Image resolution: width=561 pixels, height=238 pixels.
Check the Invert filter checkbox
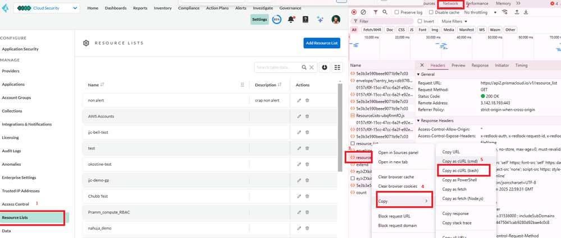pyautogui.click(x=419, y=21)
